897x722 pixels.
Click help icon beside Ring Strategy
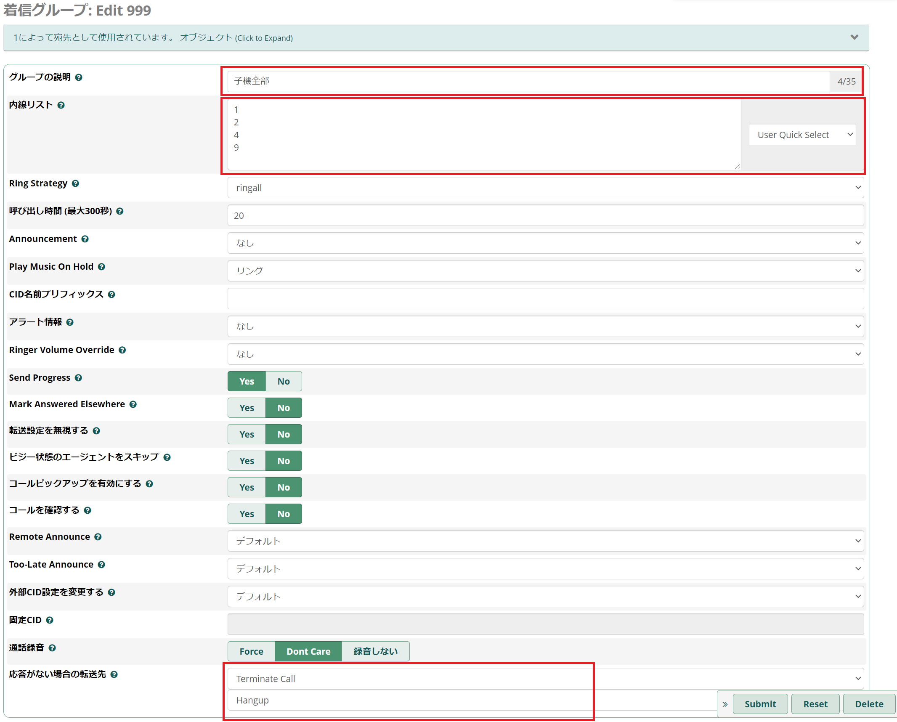pyautogui.click(x=75, y=183)
